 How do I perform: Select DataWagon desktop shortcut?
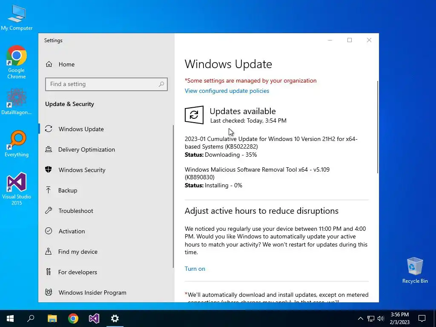coord(17,102)
